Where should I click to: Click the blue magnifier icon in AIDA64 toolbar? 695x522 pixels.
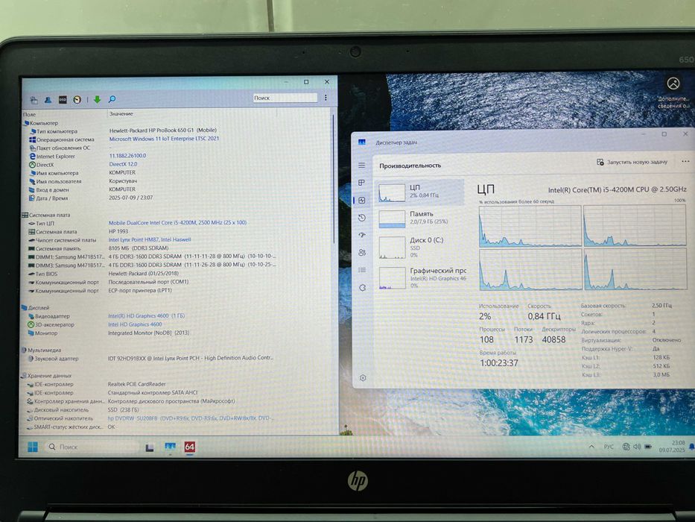click(x=112, y=99)
